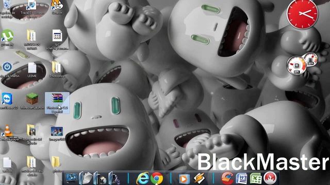Open the blank file in the bottom-left corner

pyautogui.click(x=7, y=162)
